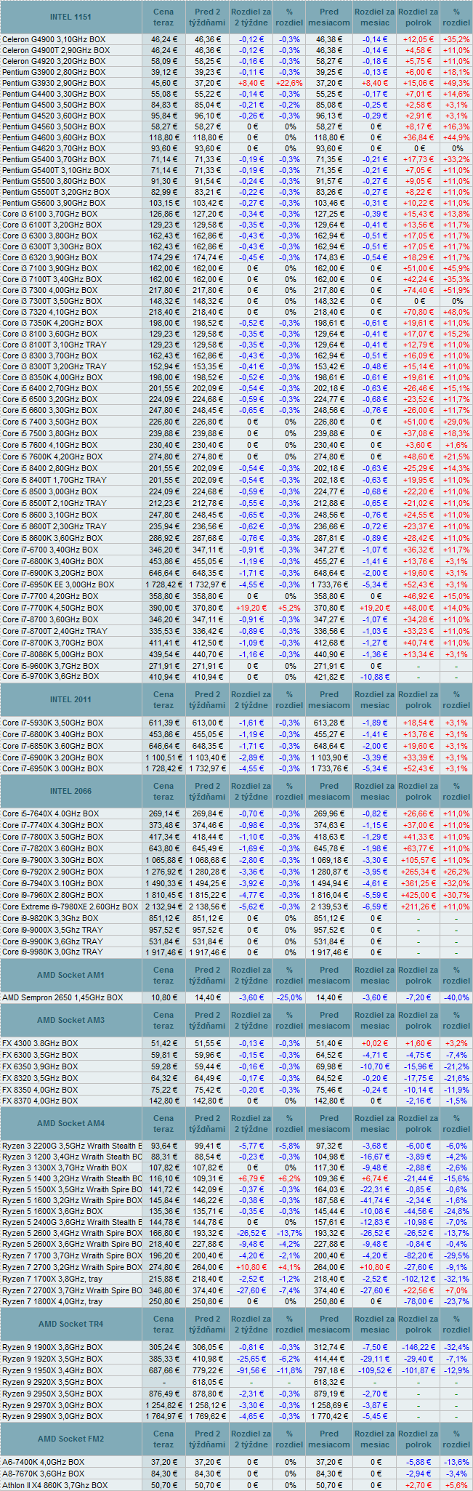Click 'Pred 2 týždňami' header in AMD Socket AM4 section
473x1491 pixels.
coord(207,1123)
